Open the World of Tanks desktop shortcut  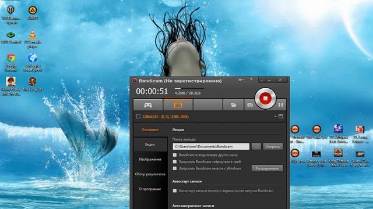coord(10,15)
